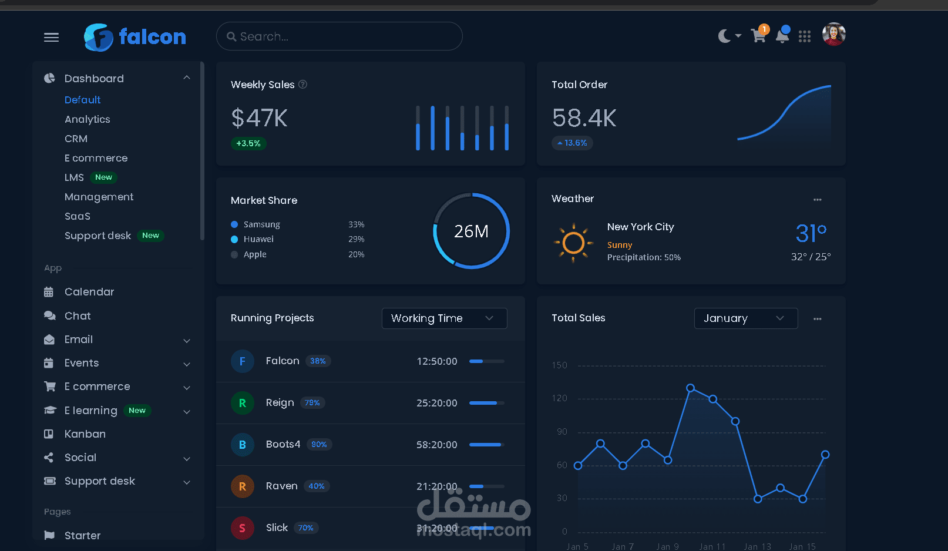
Task: Click inside the Search field
Action: 339,36
